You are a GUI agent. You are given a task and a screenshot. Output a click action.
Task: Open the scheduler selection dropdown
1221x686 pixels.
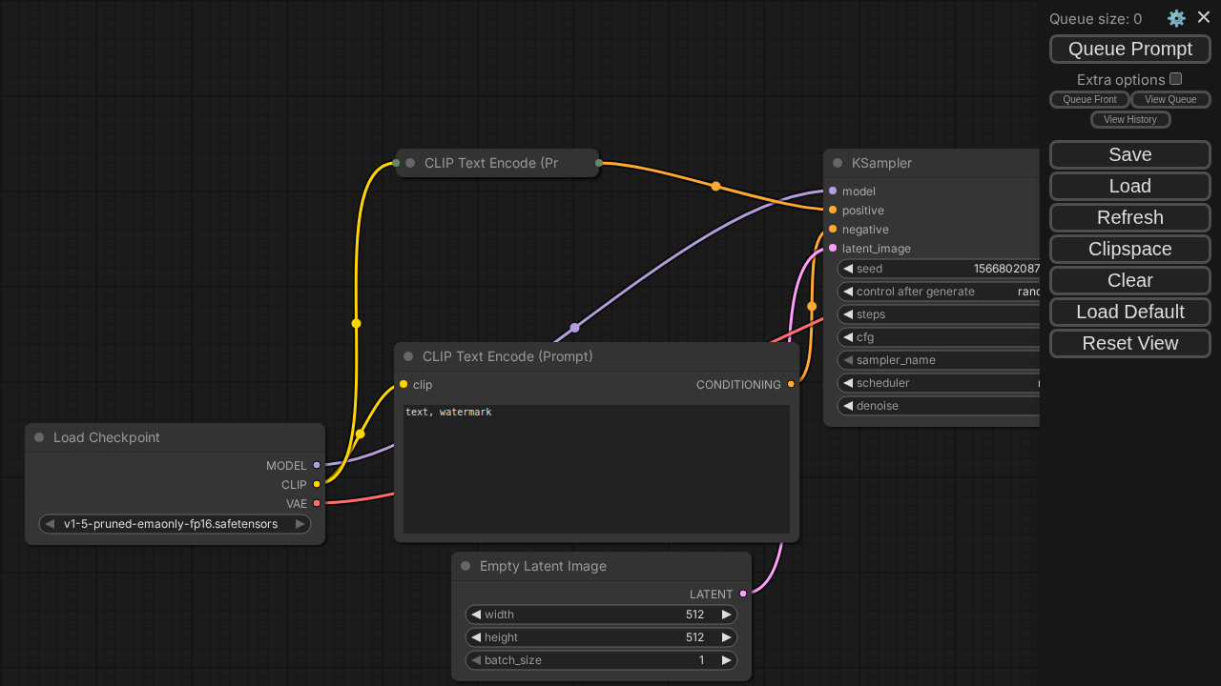point(940,383)
